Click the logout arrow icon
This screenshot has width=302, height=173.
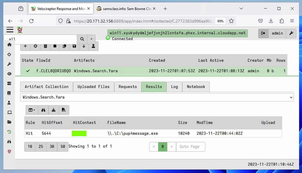pyautogui.click(x=263, y=33)
